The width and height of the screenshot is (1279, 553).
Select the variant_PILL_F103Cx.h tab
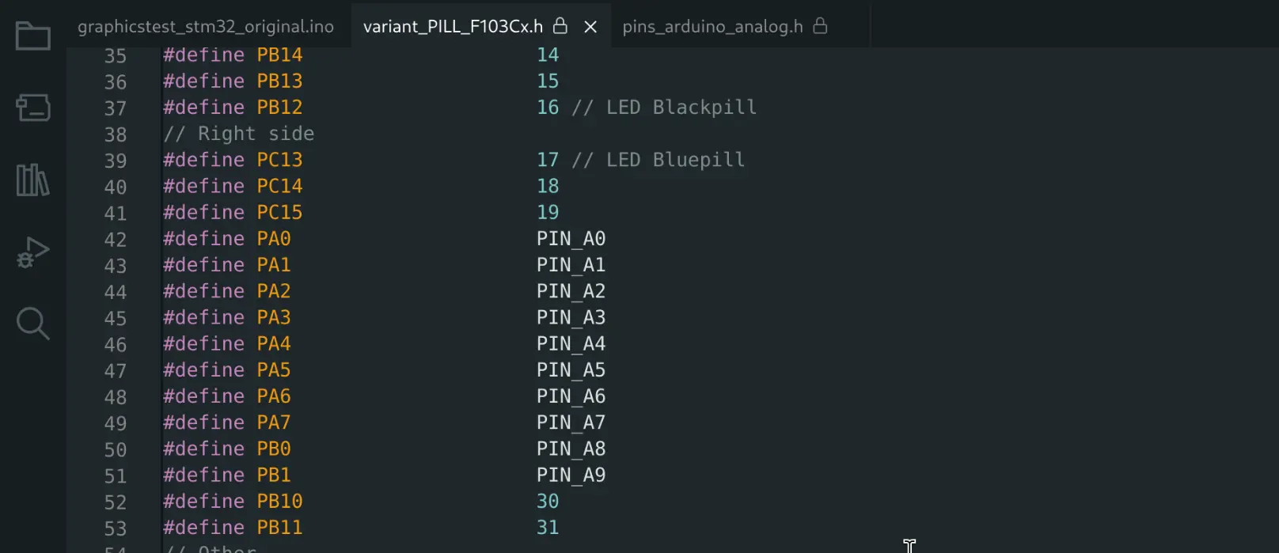click(x=453, y=27)
